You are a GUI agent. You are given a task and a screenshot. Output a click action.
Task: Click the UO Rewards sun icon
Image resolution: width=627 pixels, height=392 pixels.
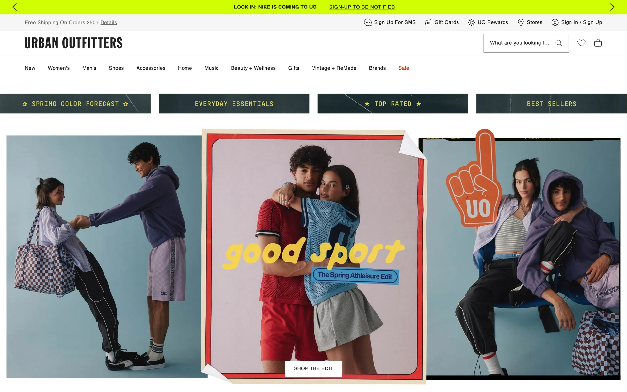click(471, 22)
